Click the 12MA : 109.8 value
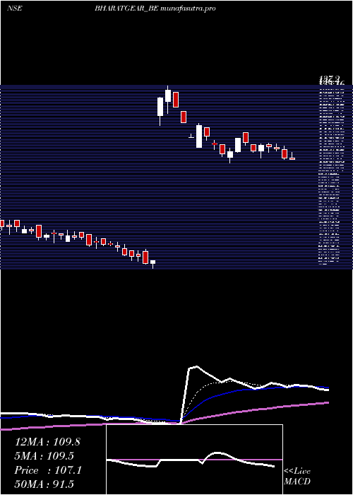This screenshot has width=353, height=495. coord(47,442)
